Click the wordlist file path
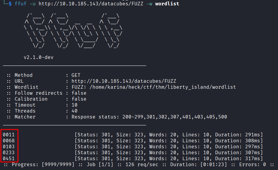Image resolution: width=278 pixels, height=170 pixels. tap(162, 87)
